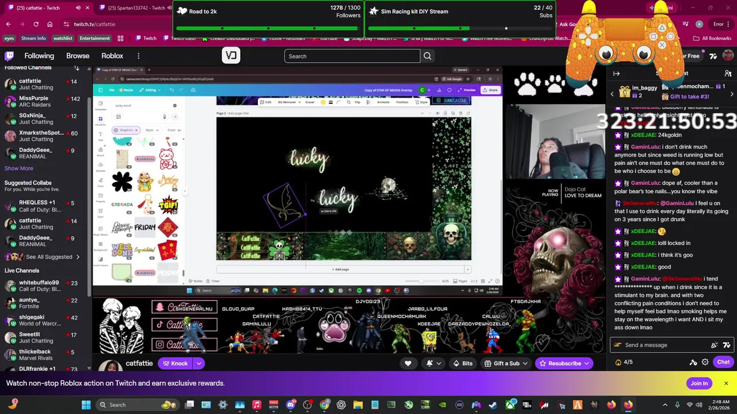Image resolution: width=737 pixels, height=414 pixels.
Task: Open MissPurple ARC Raiders channel
Action: [x=45, y=101]
